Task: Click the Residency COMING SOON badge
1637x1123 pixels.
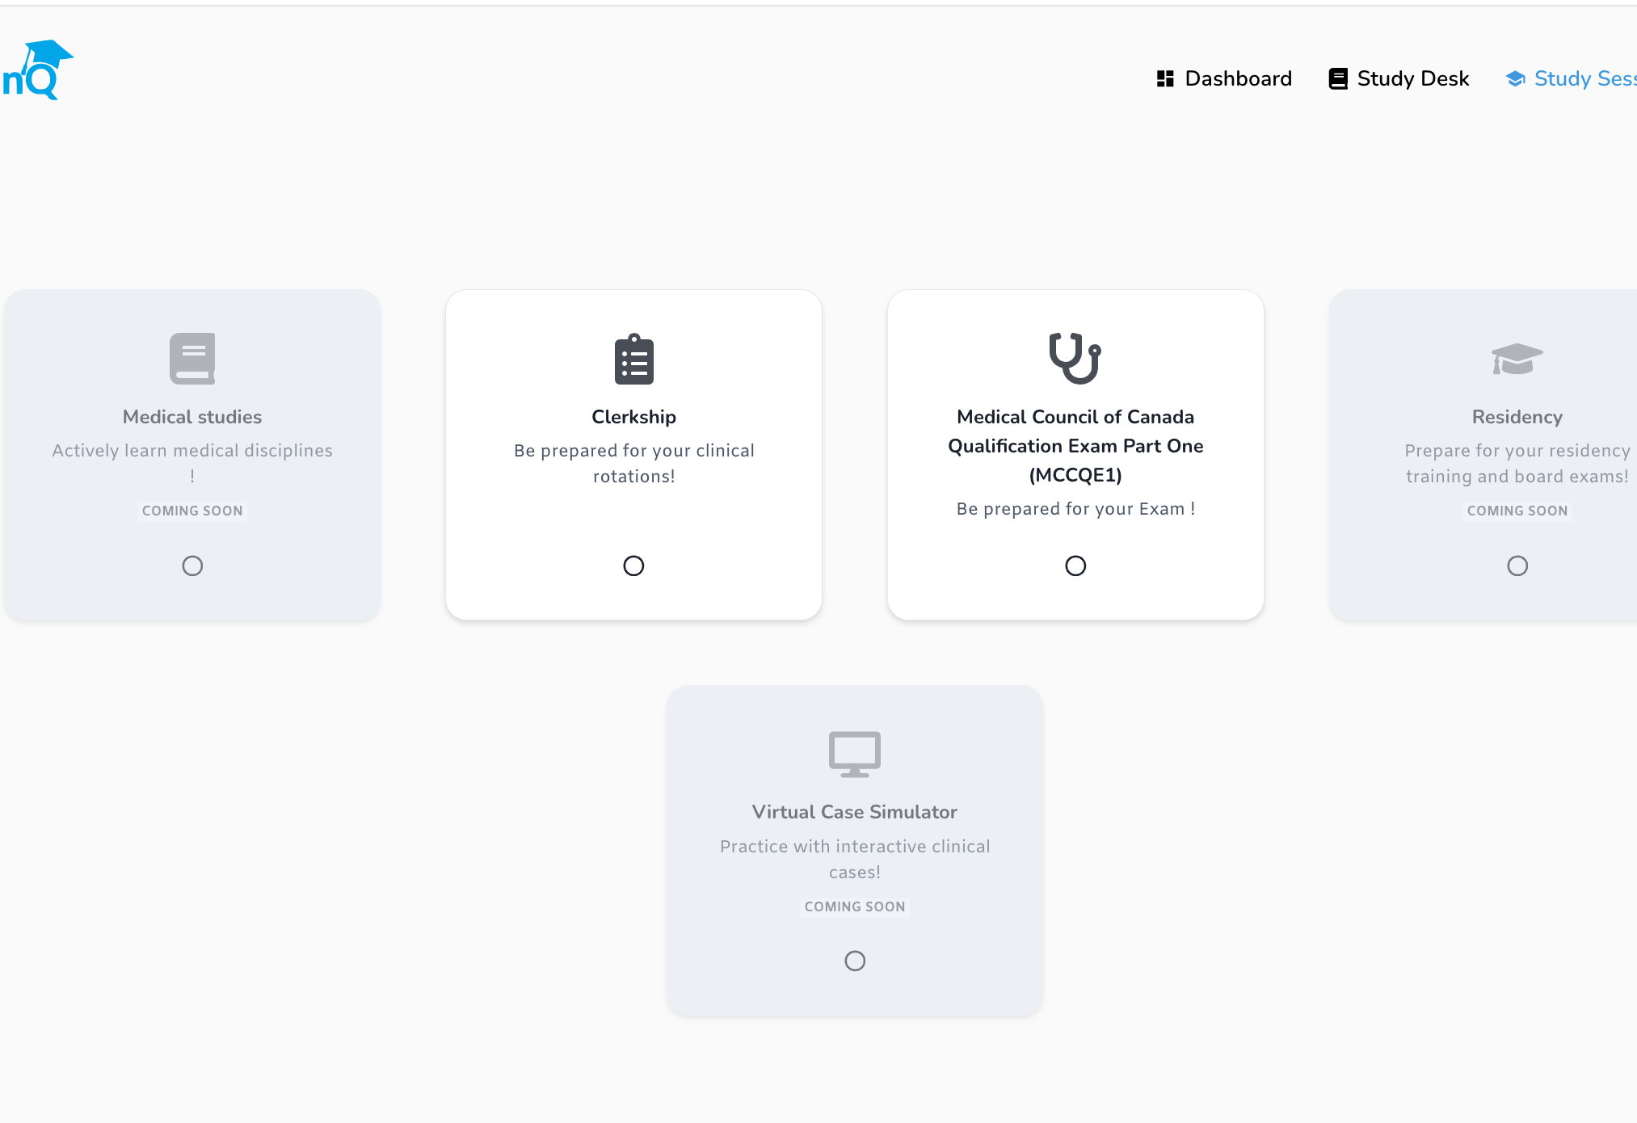Action: point(1517,511)
